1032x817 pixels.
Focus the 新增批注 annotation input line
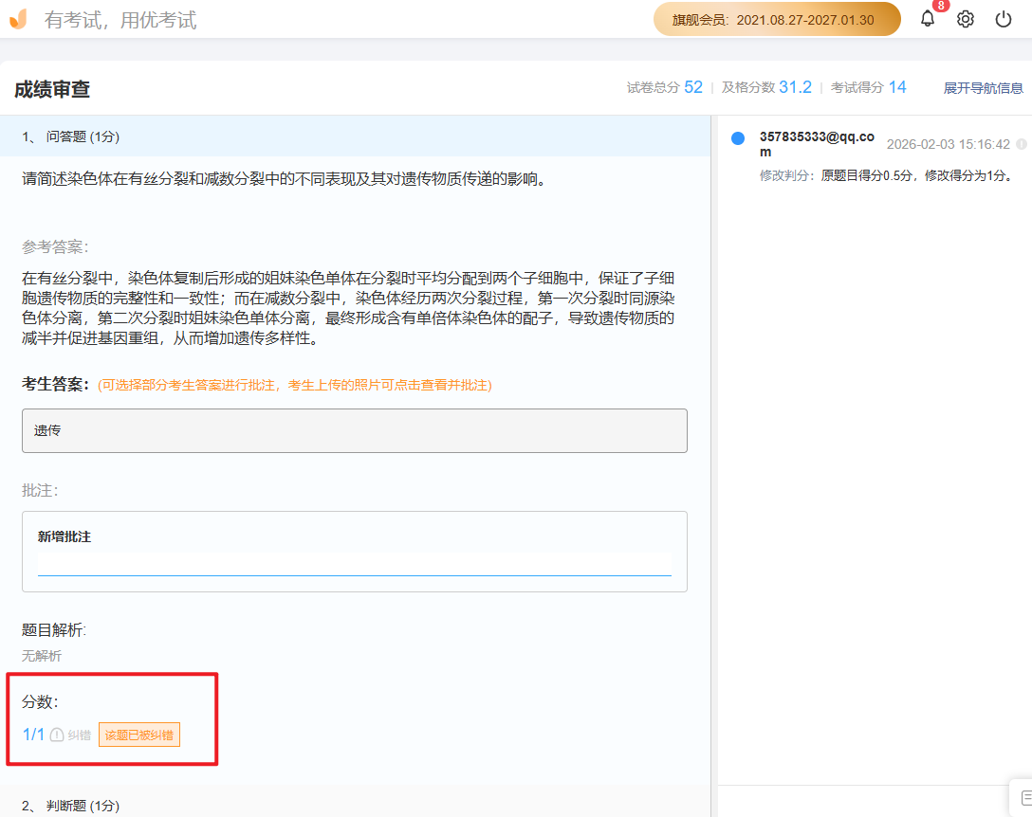[x=354, y=564]
